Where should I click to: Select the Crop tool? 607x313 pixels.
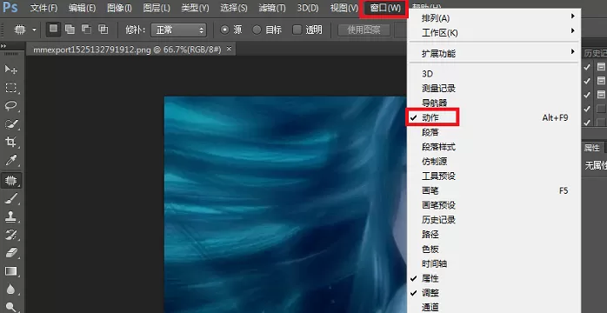coord(10,143)
